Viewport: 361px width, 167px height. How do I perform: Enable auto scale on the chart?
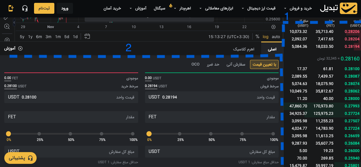[x=275, y=37]
